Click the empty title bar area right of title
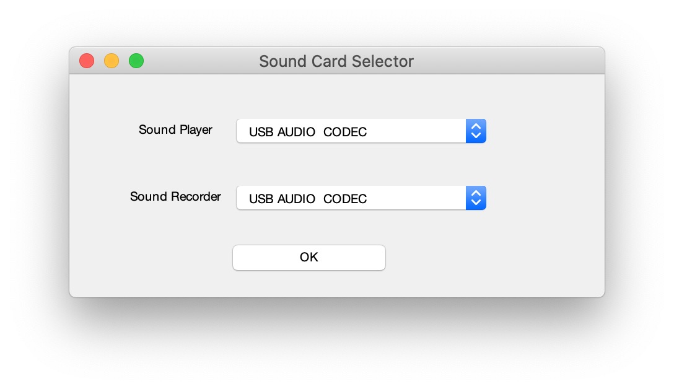Screen dimensions: 674x389 (508, 61)
